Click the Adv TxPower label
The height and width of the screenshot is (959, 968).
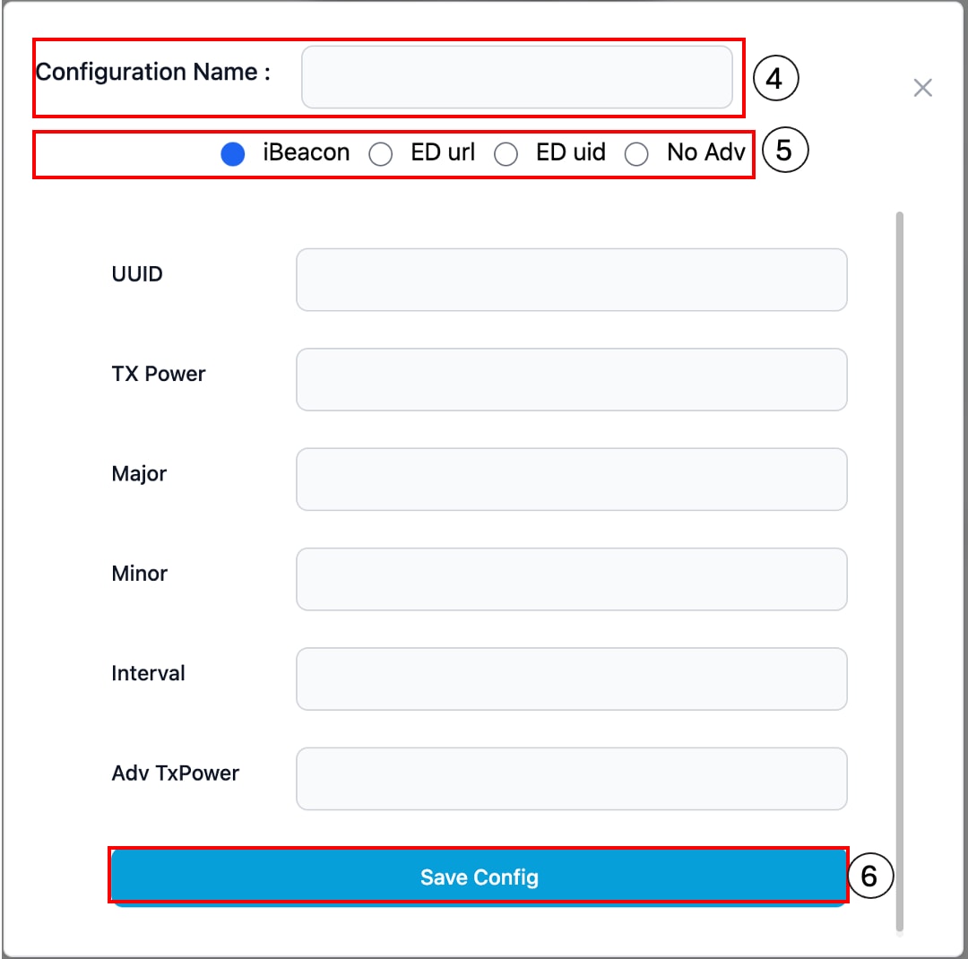[175, 773]
